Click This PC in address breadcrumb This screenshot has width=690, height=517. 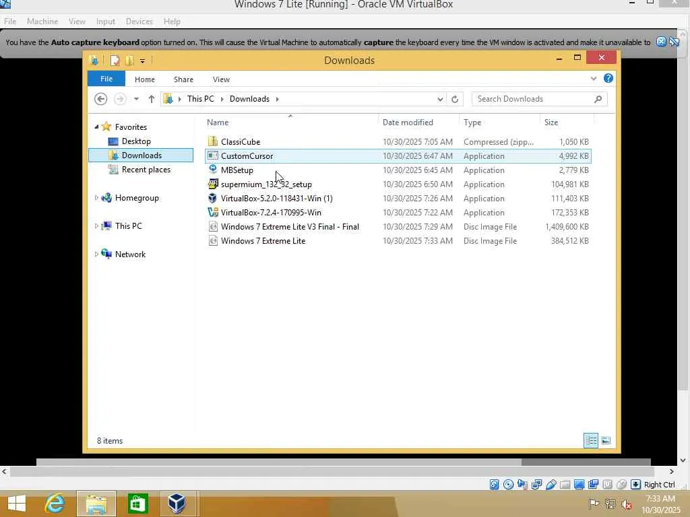[201, 99]
